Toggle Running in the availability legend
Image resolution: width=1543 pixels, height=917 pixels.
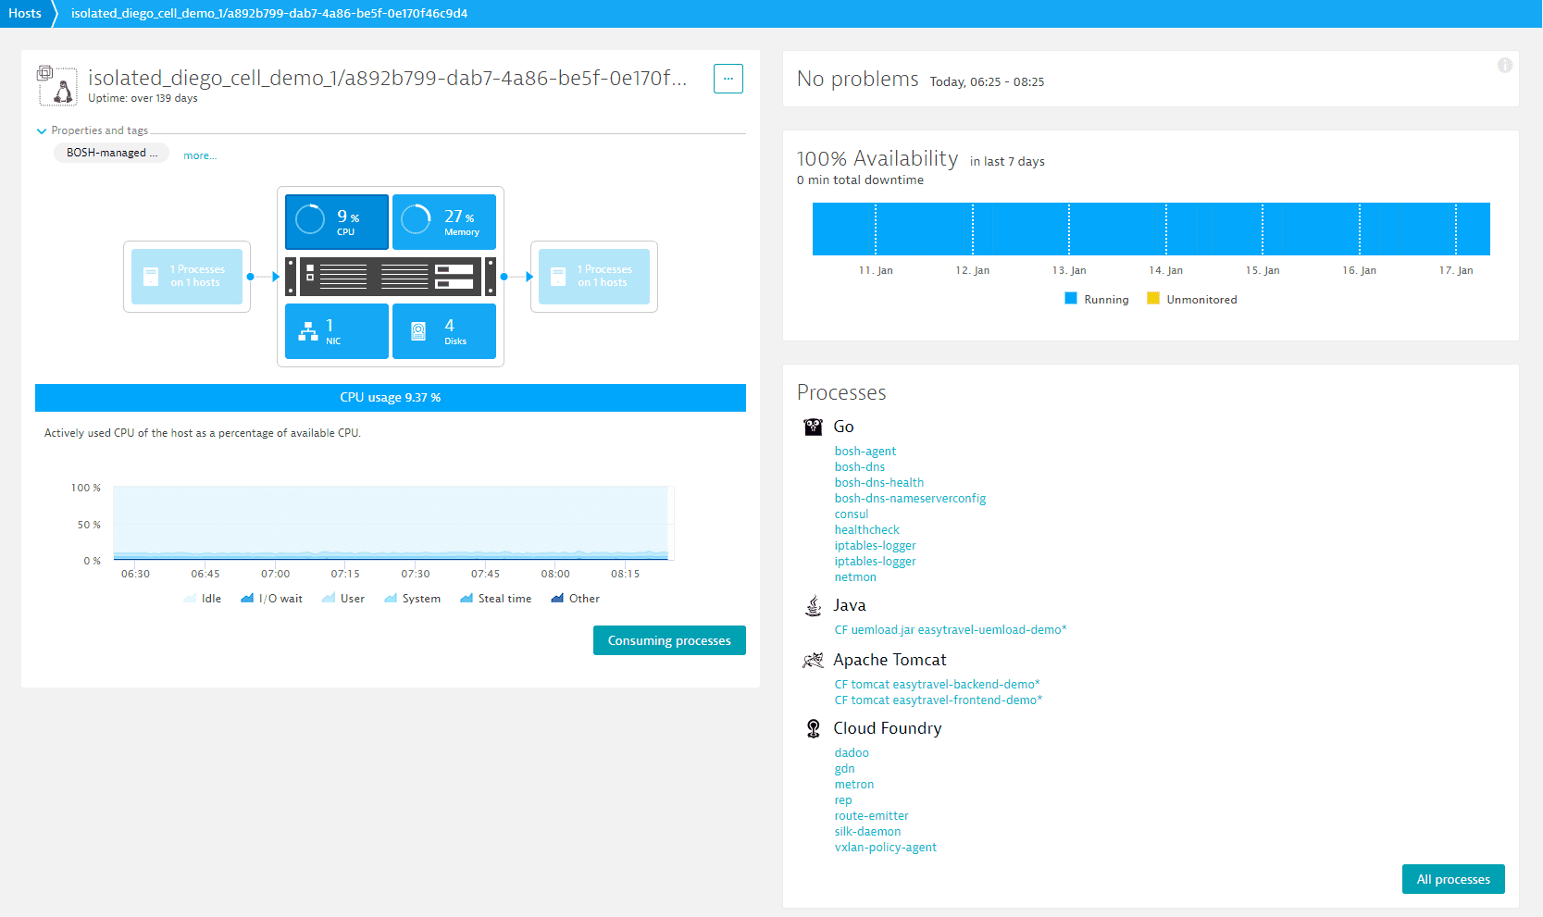click(1097, 300)
